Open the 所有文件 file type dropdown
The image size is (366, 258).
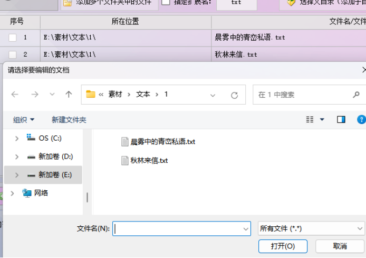click(x=311, y=228)
